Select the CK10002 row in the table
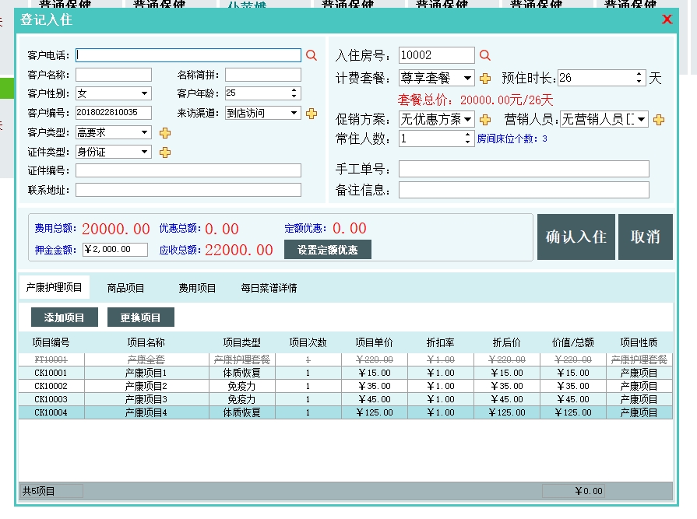The width and height of the screenshot is (697, 519). pyautogui.click(x=51, y=386)
